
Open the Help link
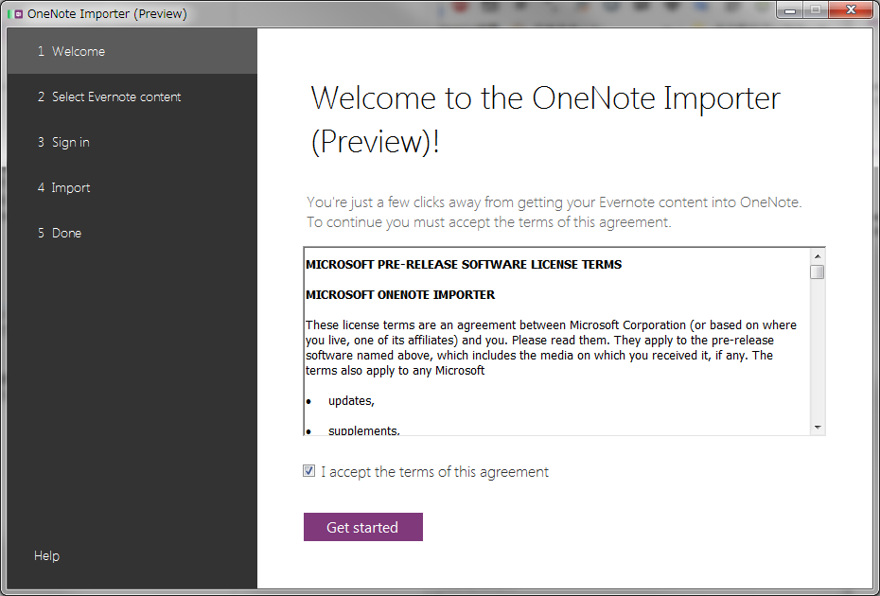[46, 555]
